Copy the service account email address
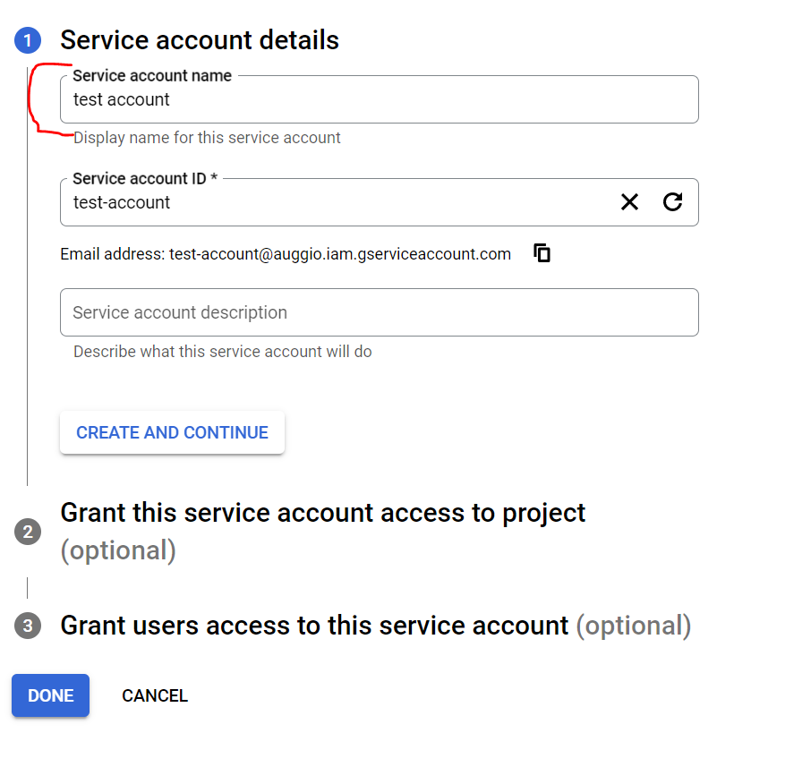The height and width of the screenshot is (784, 785). (x=542, y=253)
